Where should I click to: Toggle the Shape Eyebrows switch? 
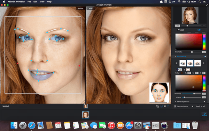204,102
